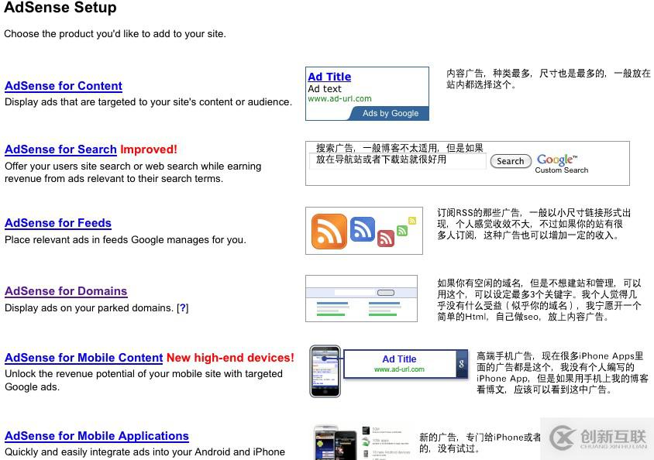Click the large orange RSS feed icon
Viewport: 654px width, 460px height.
329,231
